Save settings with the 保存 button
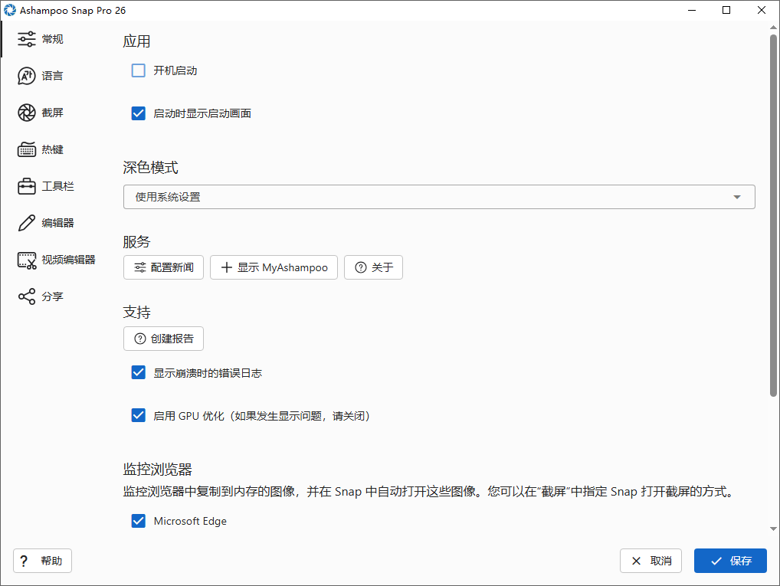Screen dimensions: 780x586 (730, 561)
